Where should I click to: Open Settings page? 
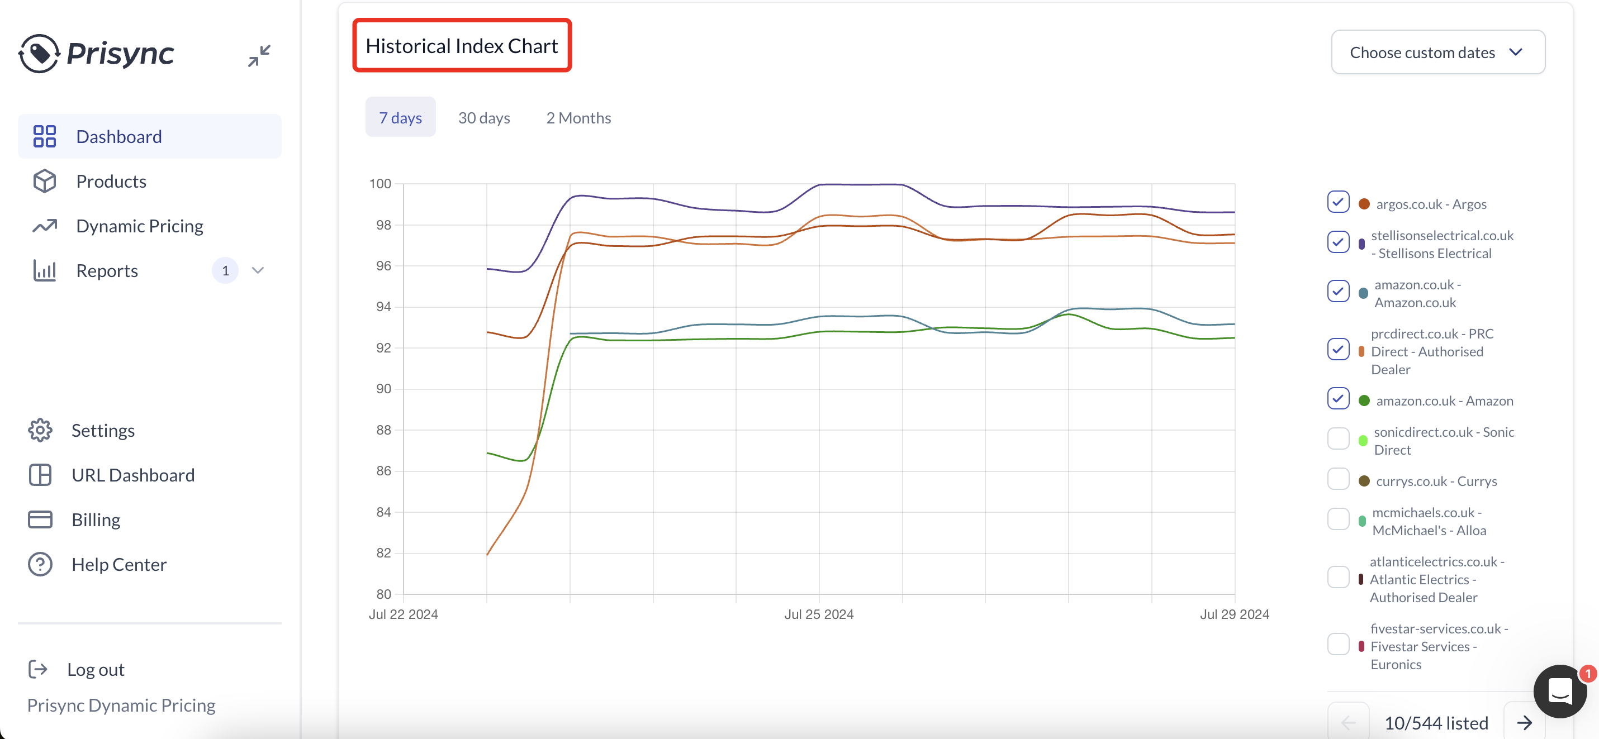tap(103, 430)
